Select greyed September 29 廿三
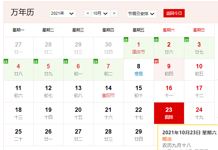Screen dimensions: 218x150 click(x=78, y=48)
